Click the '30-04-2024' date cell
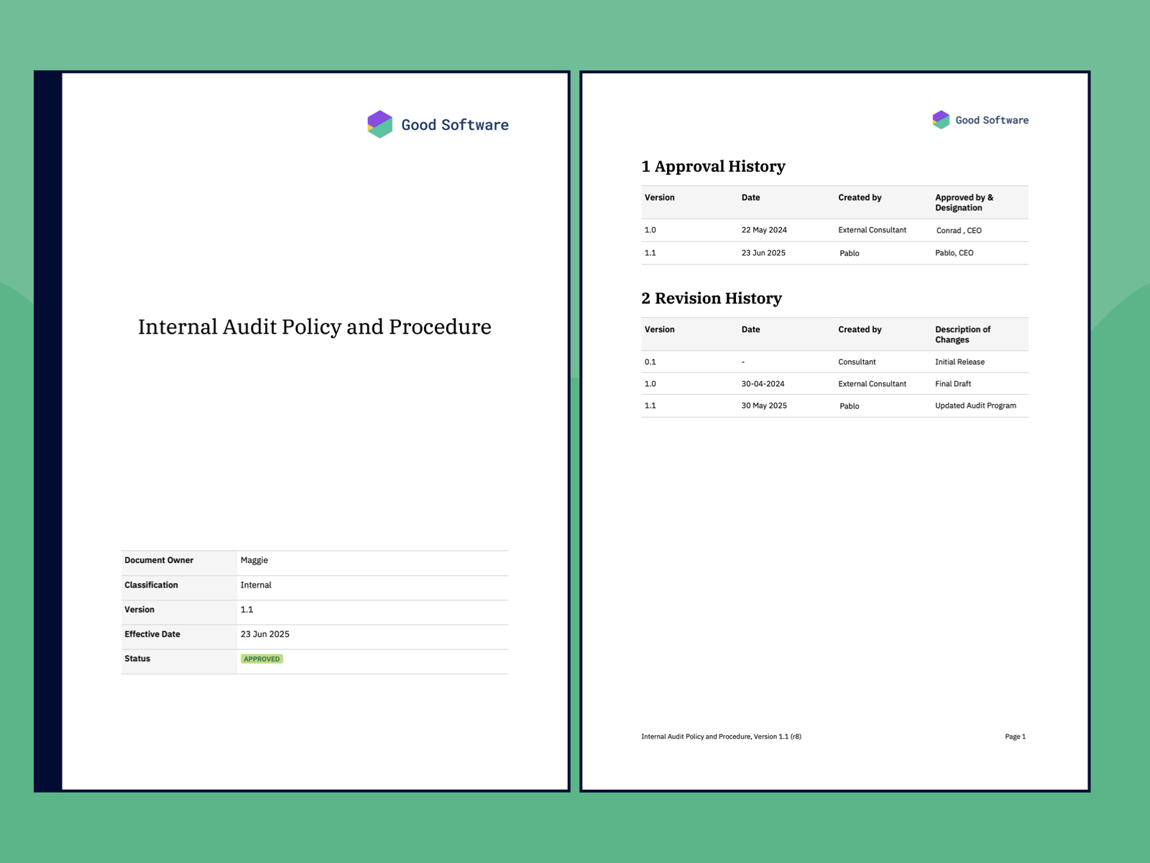This screenshot has height=863, width=1150. [x=763, y=384]
